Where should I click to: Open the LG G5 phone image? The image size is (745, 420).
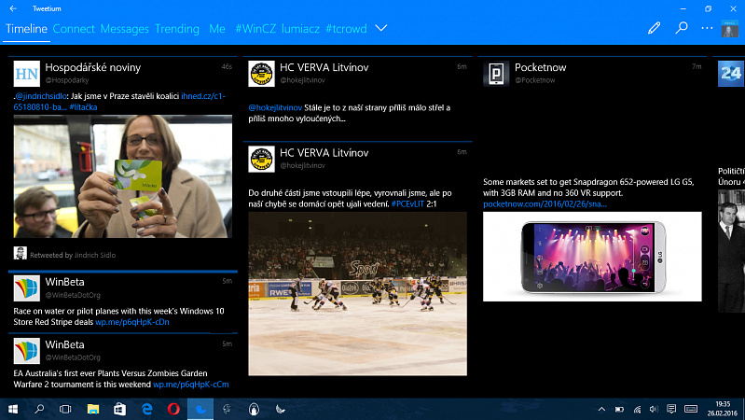click(592, 257)
